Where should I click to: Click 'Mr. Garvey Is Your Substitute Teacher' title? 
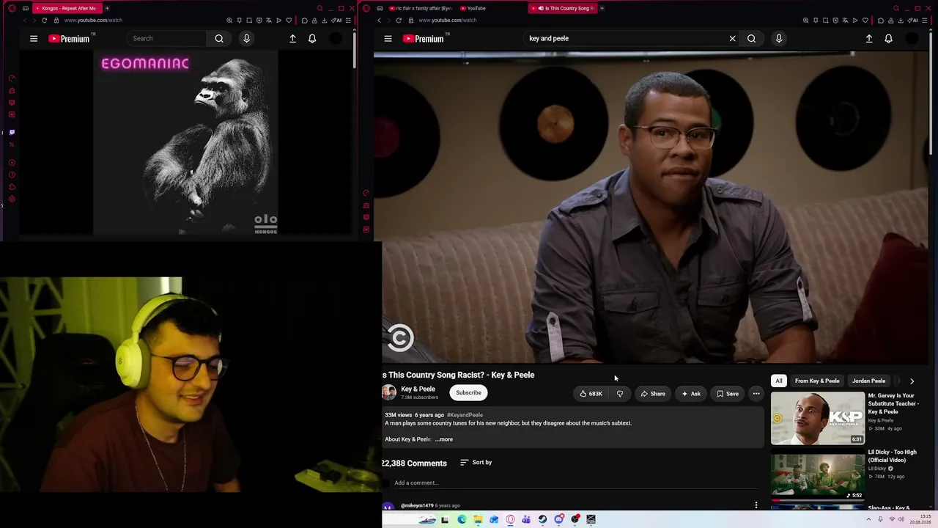tap(893, 403)
